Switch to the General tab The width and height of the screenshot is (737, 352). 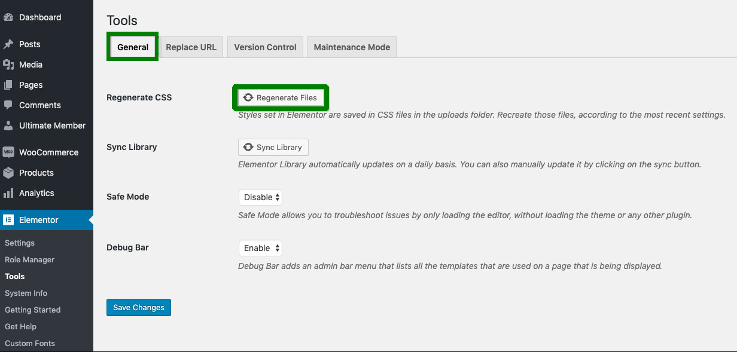133,47
